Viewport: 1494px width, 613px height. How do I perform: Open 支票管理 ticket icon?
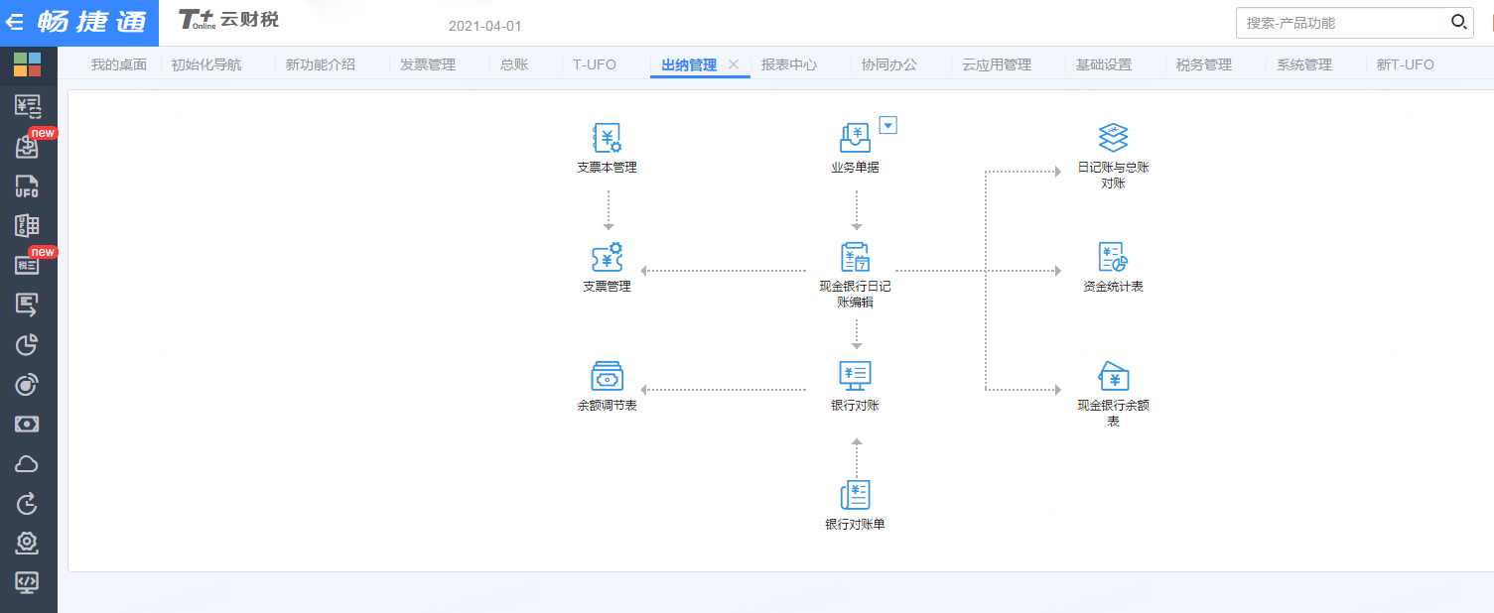pos(607,257)
